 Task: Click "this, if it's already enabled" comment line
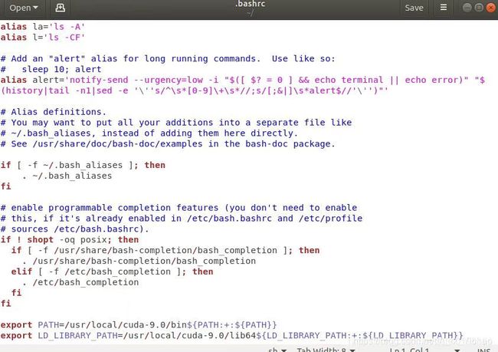(182, 219)
